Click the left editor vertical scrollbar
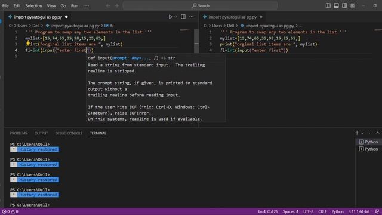Viewport: 382px width, 215px height. tap(196, 41)
